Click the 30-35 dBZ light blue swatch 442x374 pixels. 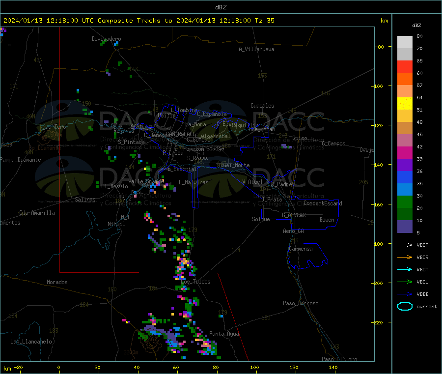pos(405,190)
